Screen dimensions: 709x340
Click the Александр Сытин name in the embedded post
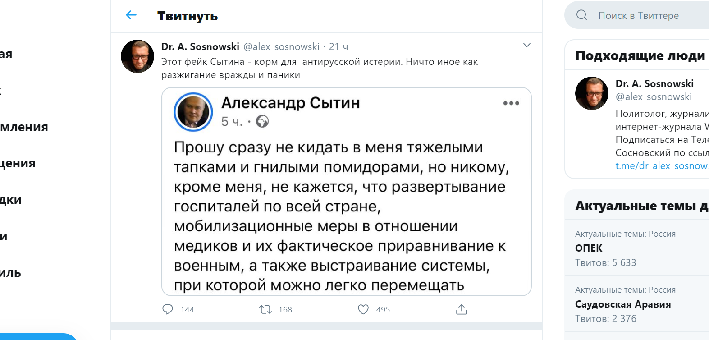291,103
